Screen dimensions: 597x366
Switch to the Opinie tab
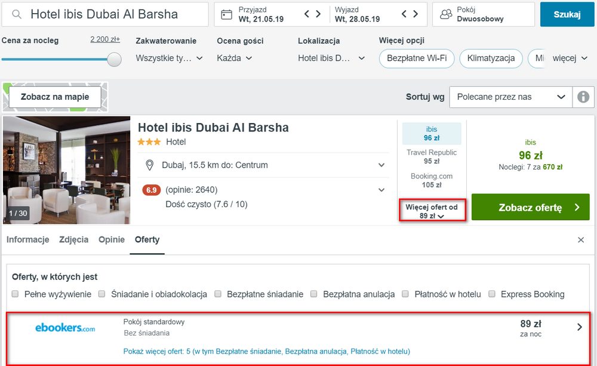[112, 239]
